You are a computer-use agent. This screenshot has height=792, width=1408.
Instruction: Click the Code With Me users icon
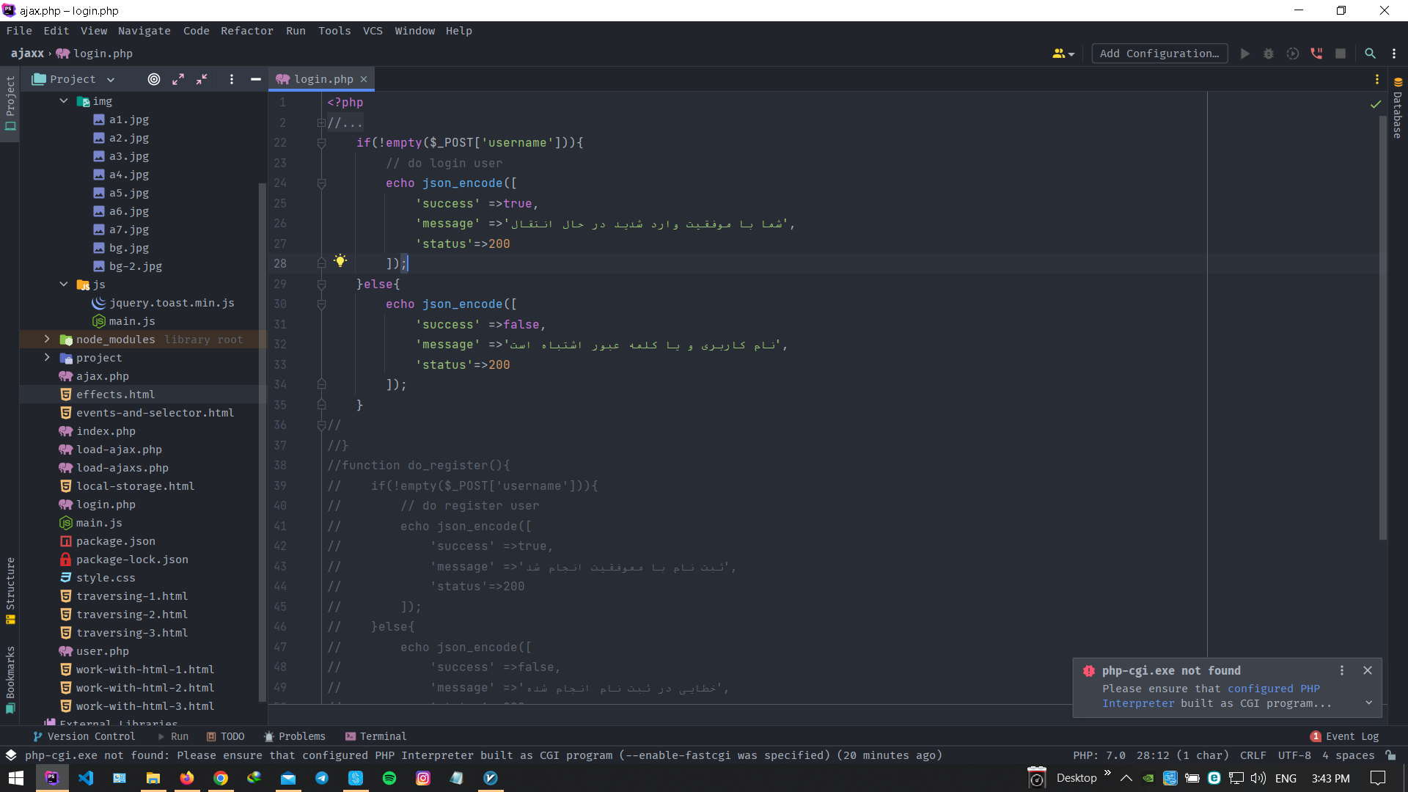(x=1063, y=54)
